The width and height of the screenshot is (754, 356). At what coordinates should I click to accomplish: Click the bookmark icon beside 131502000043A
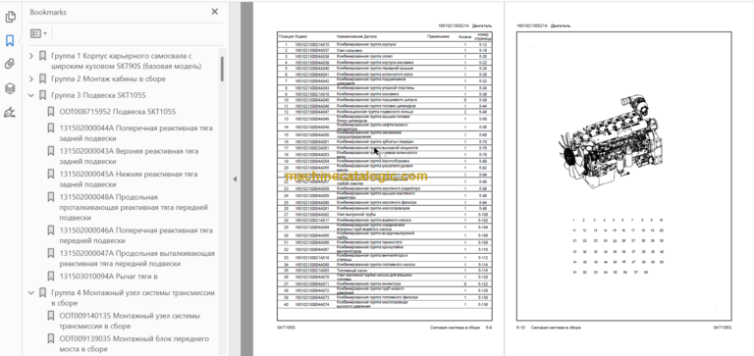coord(50,151)
